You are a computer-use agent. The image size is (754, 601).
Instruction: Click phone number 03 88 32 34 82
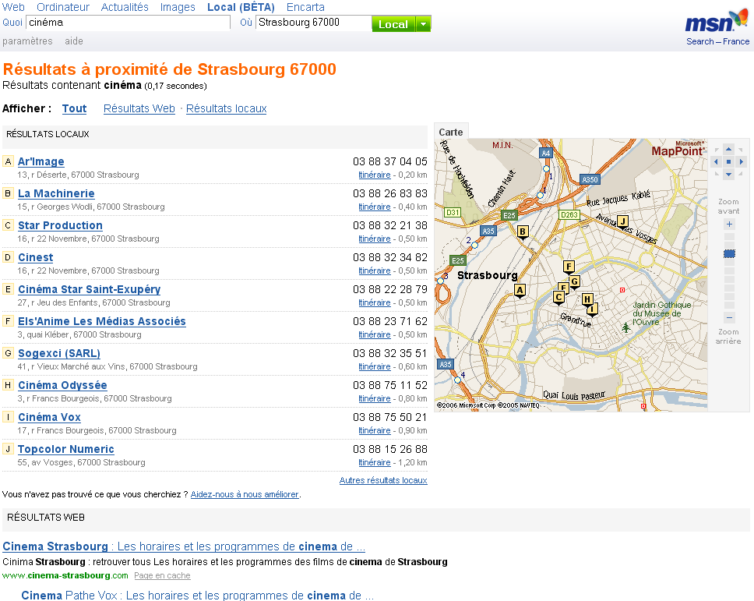(389, 257)
